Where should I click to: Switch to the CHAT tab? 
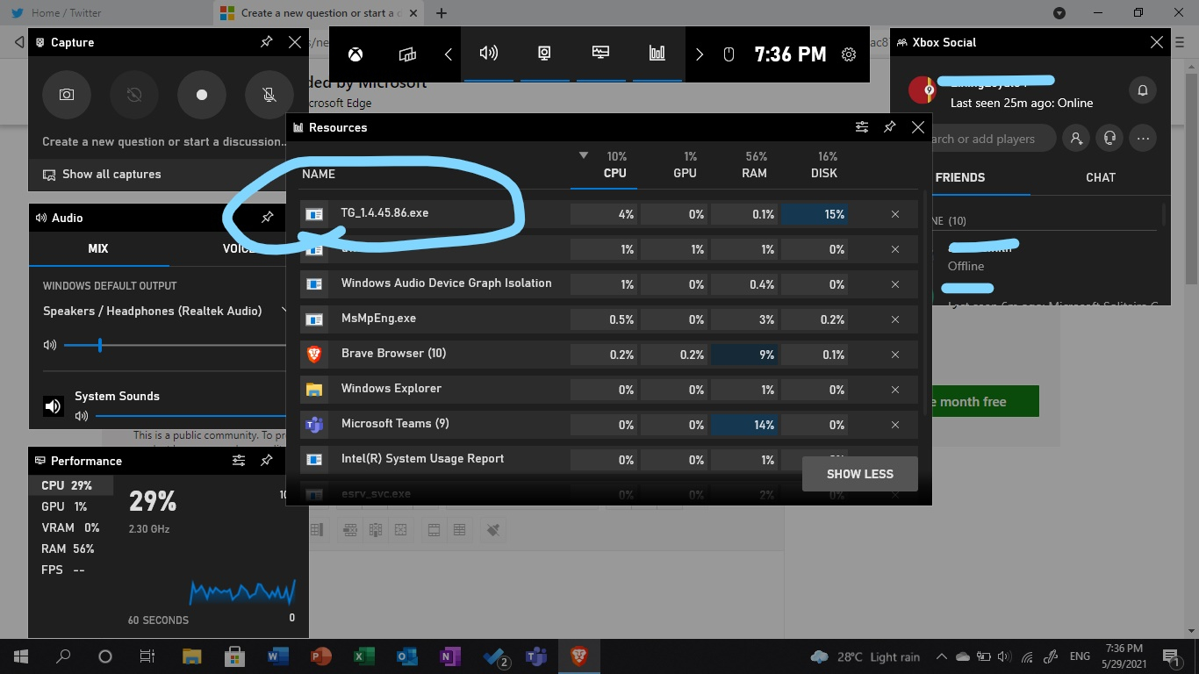point(1101,177)
